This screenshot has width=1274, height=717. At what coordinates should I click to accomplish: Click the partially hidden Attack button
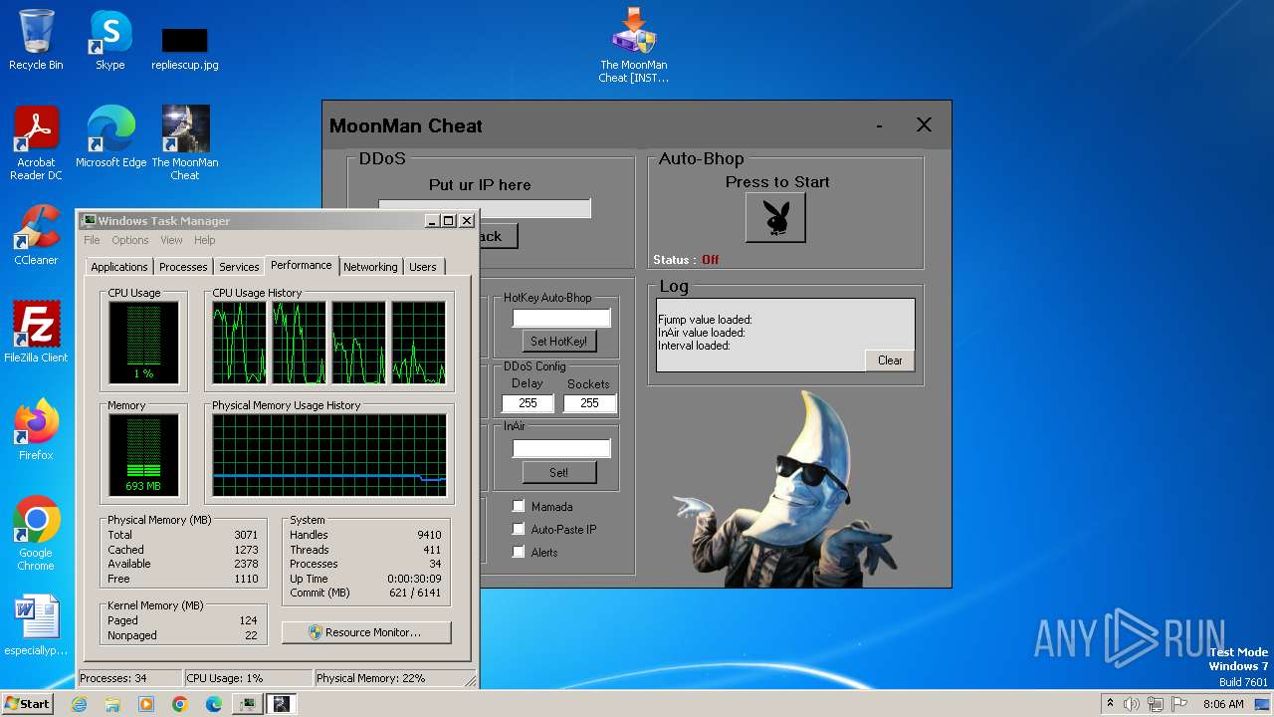[498, 236]
